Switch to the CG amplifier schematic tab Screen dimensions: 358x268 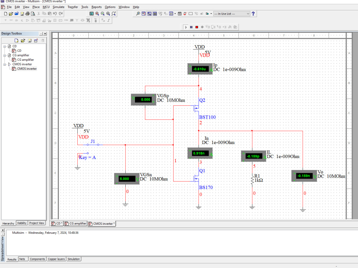[75, 223]
